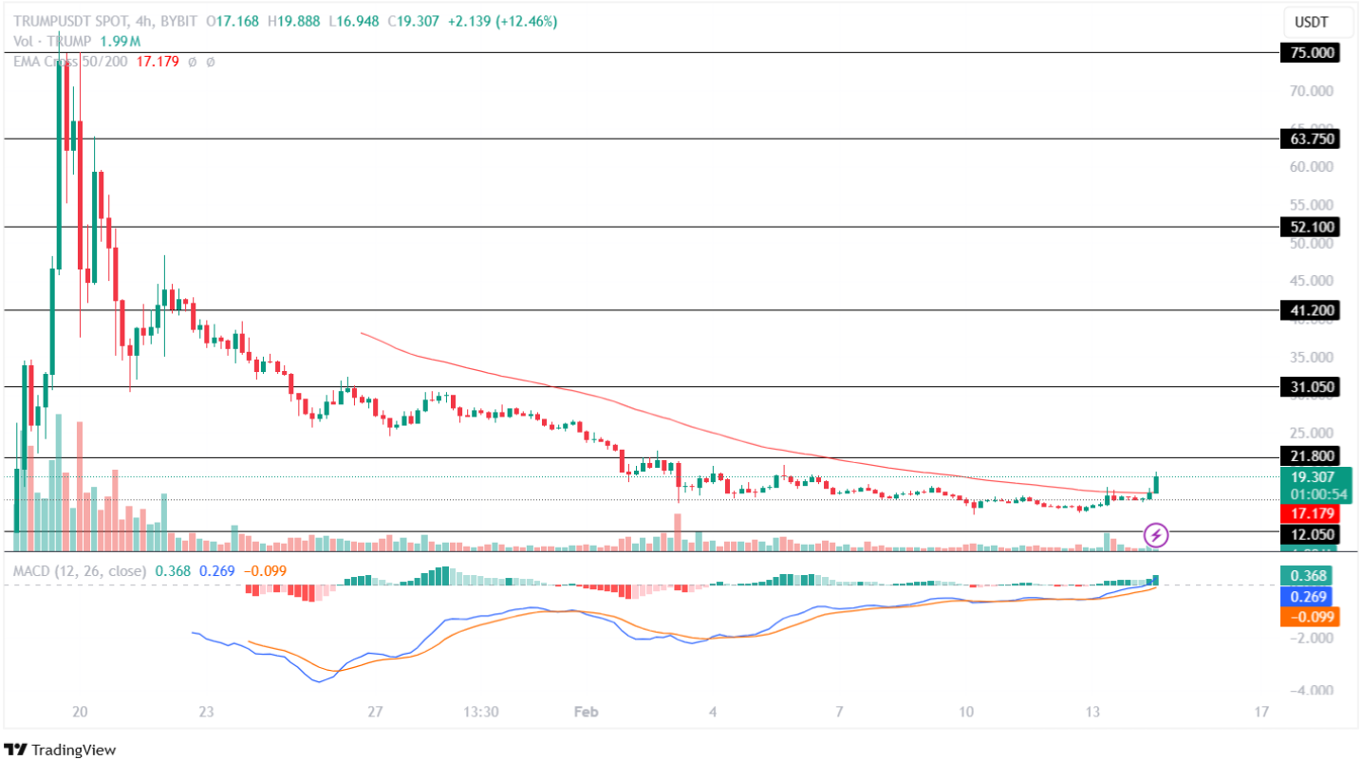Click the 27 date label on time axis

[x=375, y=712]
